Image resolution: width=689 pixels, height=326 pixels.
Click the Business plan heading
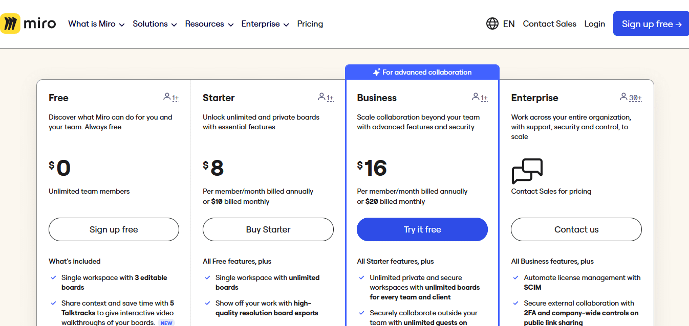[x=377, y=98]
